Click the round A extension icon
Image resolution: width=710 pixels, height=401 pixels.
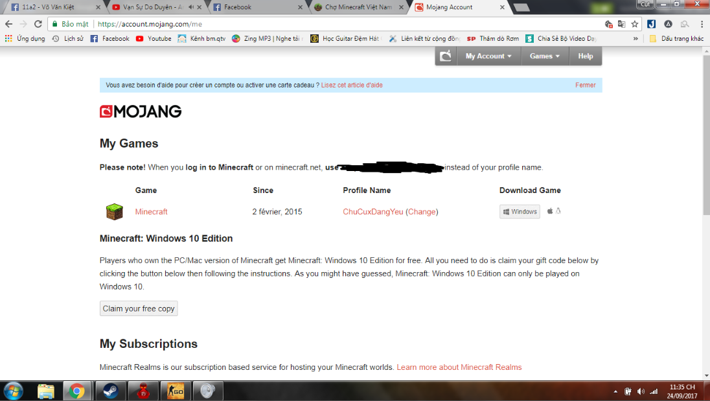click(x=668, y=24)
